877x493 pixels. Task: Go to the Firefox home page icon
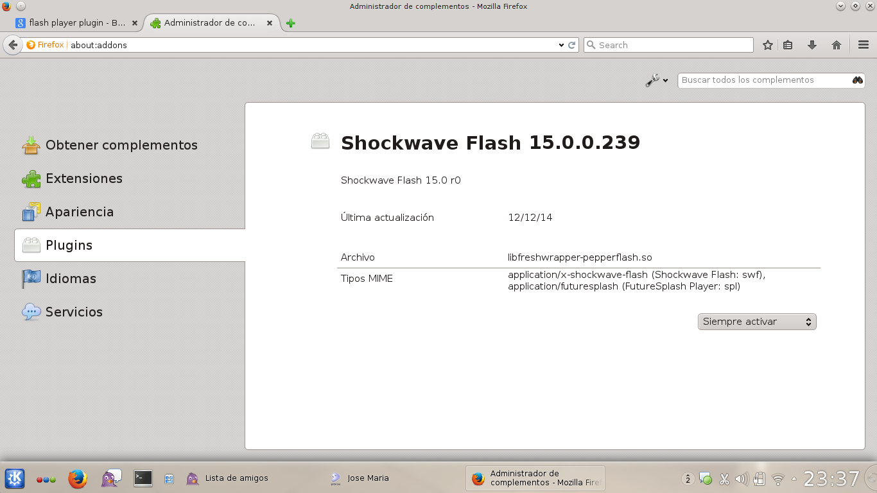pyautogui.click(x=837, y=45)
